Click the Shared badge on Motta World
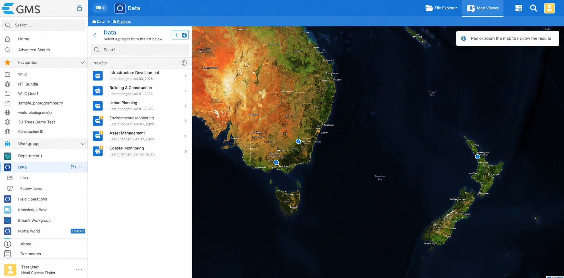Screen dimensions: 564x278 pyautogui.click(x=78, y=231)
